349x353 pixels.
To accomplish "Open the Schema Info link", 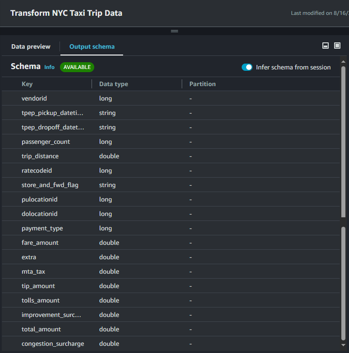I will (x=49, y=67).
